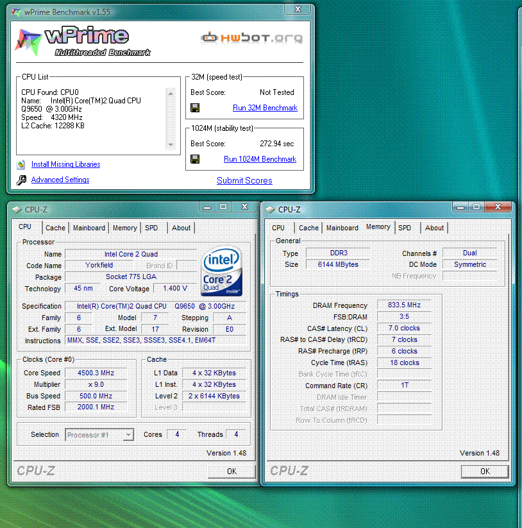The height and width of the screenshot is (528, 522).
Task: Switch to Mainboard tab in left CPU-Z
Action: point(89,228)
